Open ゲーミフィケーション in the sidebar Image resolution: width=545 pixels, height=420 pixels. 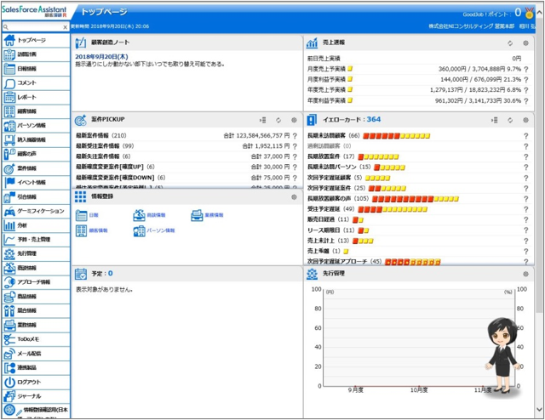coord(36,211)
